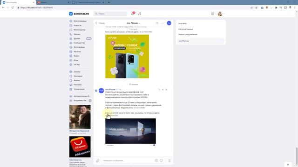298x167 pixels.
Task: Open Фотографии in the left sidebar
Action: (79, 47)
